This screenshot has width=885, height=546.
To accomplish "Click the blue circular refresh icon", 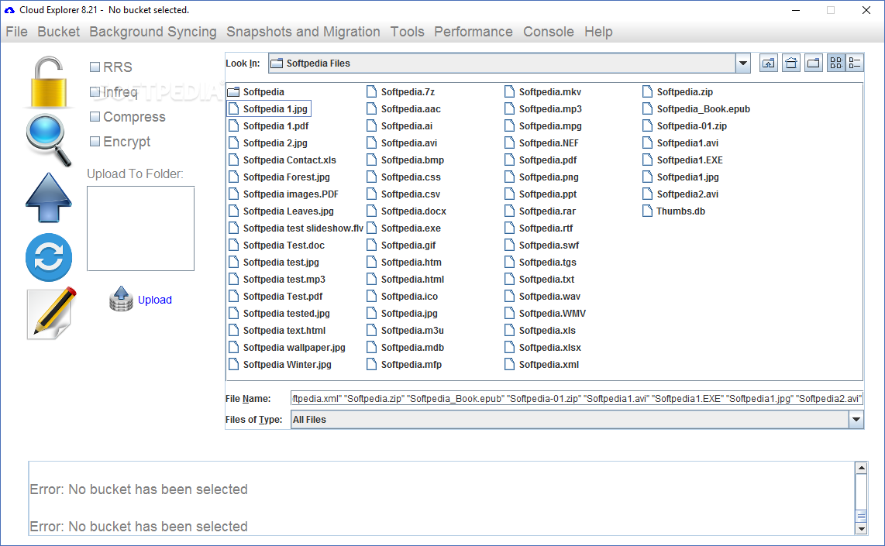I will coord(49,257).
